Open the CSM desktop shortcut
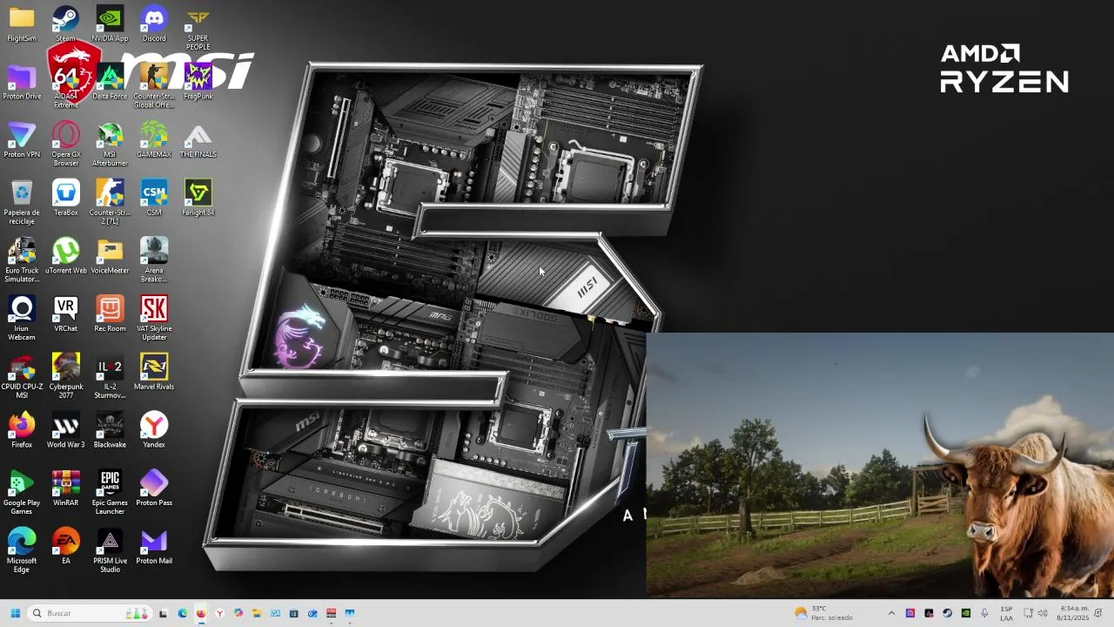Image resolution: width=1114 pixels, height=627 pixels. click(x=154, y=199)
